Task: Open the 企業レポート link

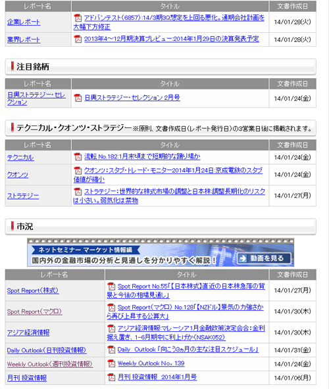Action: [24, 22]
